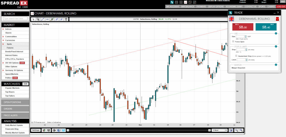
Task: Open the SIZE section info icon
Action: click(276, 34)
